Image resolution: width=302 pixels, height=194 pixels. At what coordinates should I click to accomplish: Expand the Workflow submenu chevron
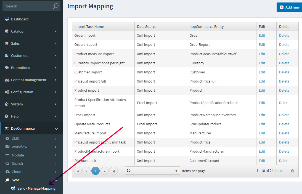(x=55, y=147)
